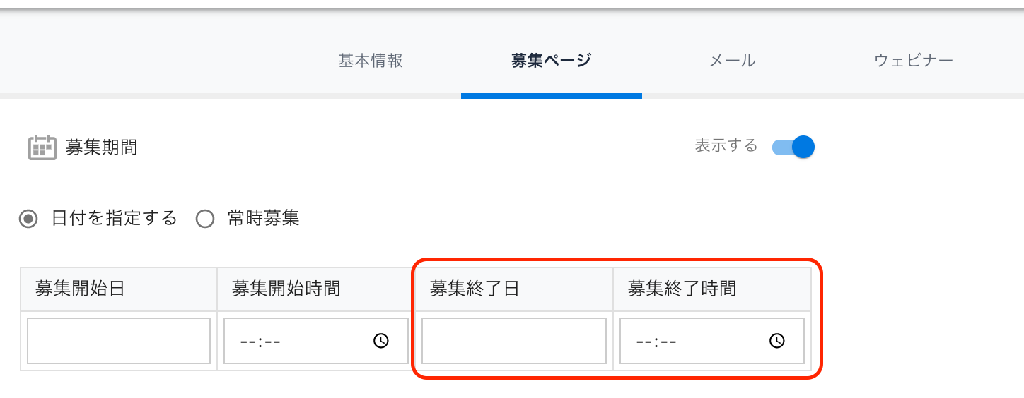Open the メール tab
This screenshot has width=1024, height=398.
[733, 61]
